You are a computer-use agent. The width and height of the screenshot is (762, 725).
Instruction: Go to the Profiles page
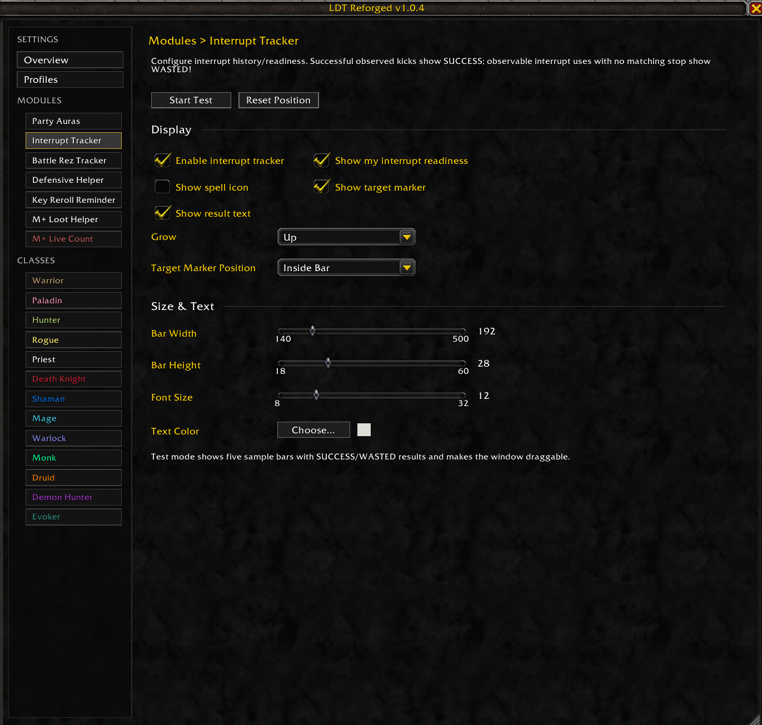coord(70,79)
